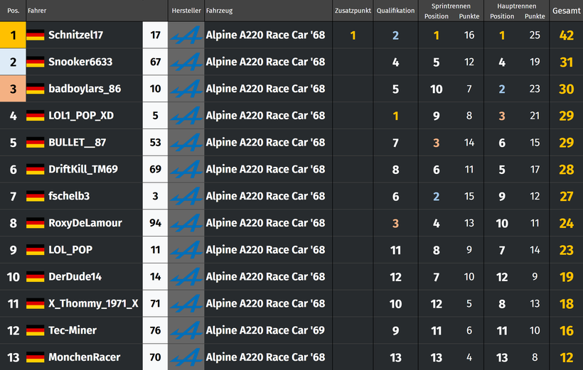The width and height of the screenshot is (583, 370).
Task: Click the Qualifikation column header
Action: click(x=395, y=11)
